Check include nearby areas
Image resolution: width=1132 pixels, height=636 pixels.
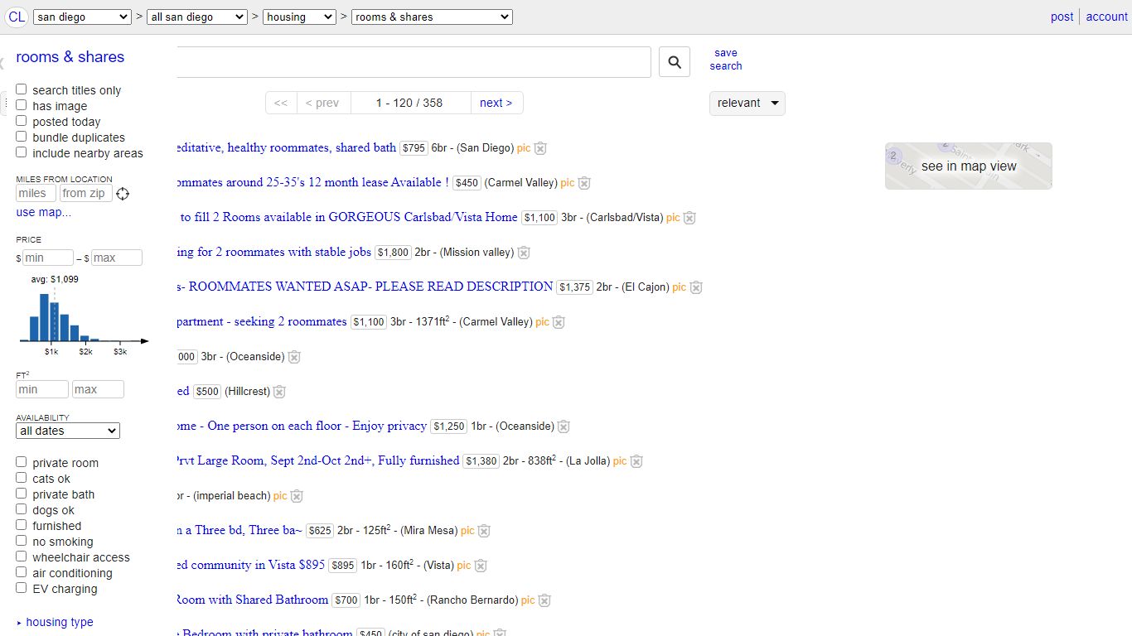click(22, 152)
